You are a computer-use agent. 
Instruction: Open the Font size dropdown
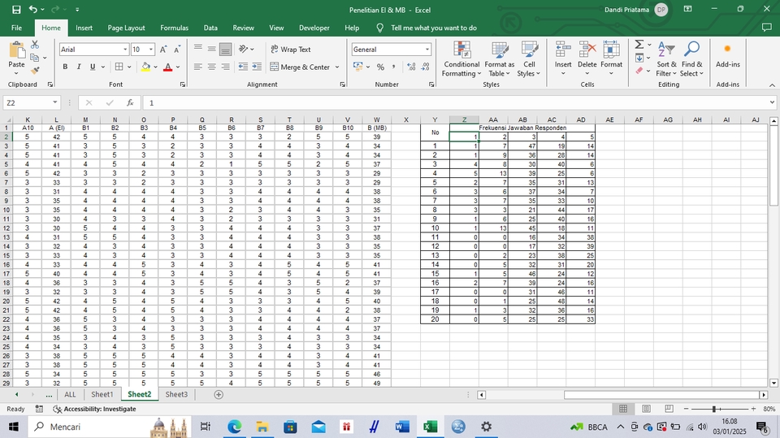151,50
